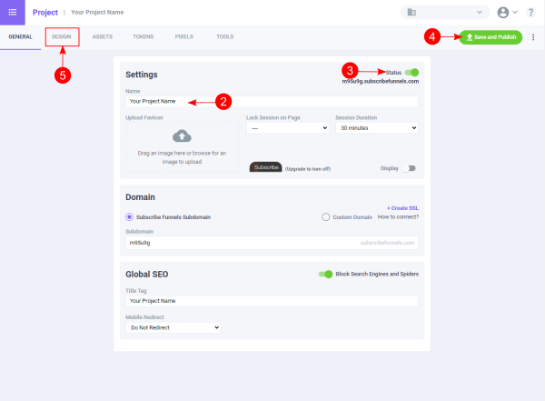Viewport: 545px width, 401px height.
Task: Click the user account avatar icon
Action: [504, 13]
